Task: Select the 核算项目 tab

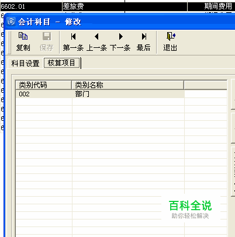Action: pyautogui.click(x=61, y=63)
